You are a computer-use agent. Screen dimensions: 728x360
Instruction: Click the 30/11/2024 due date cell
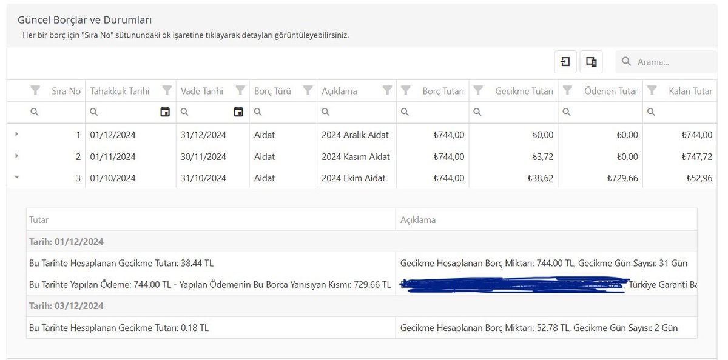tap(212, 156)
